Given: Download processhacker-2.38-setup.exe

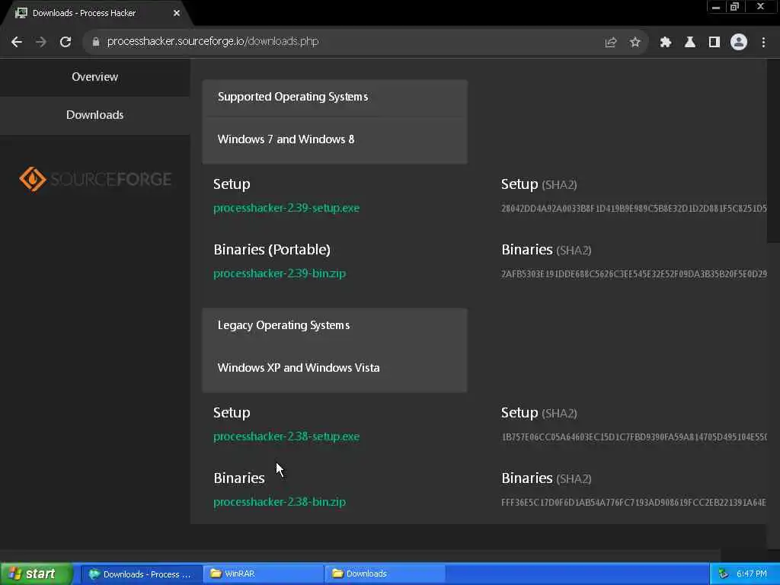Looking at the screenshot, I should 286,436.
